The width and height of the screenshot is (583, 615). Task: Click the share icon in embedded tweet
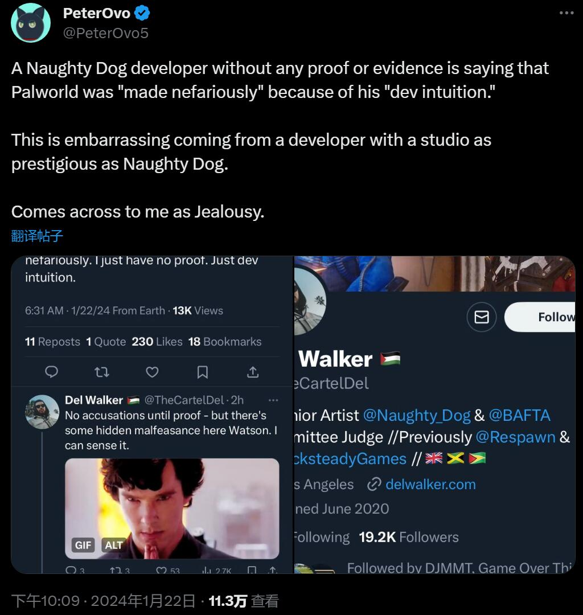click(x=252, y=372)
